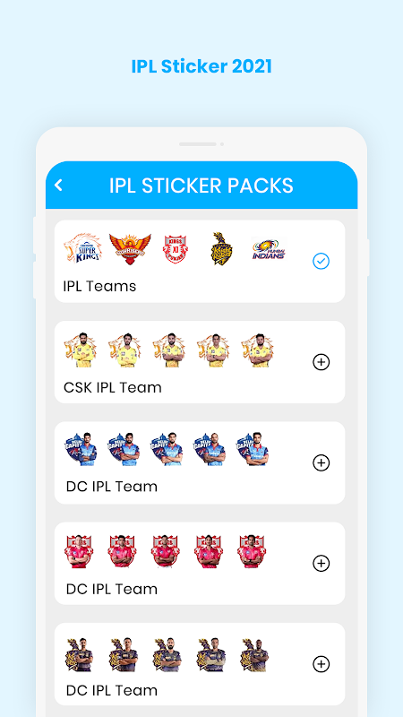The height and width of the screenshot is (717, 403).
Task: Add the red-jersey sticker pack
Action: point(321,564)
